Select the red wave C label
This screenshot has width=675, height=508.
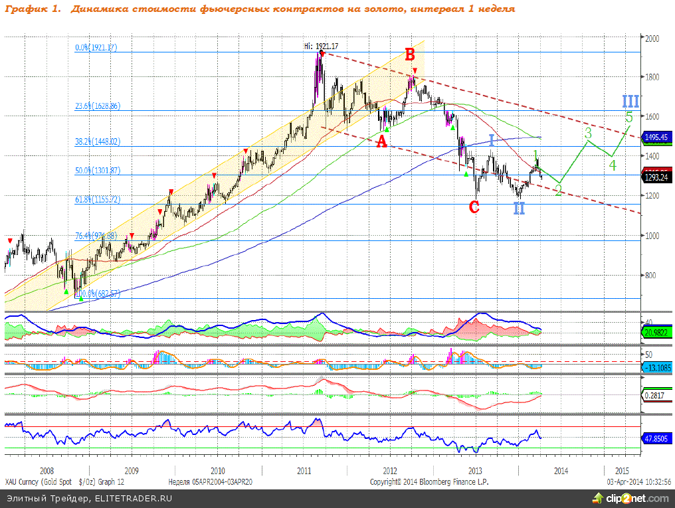tap(474, 207)
